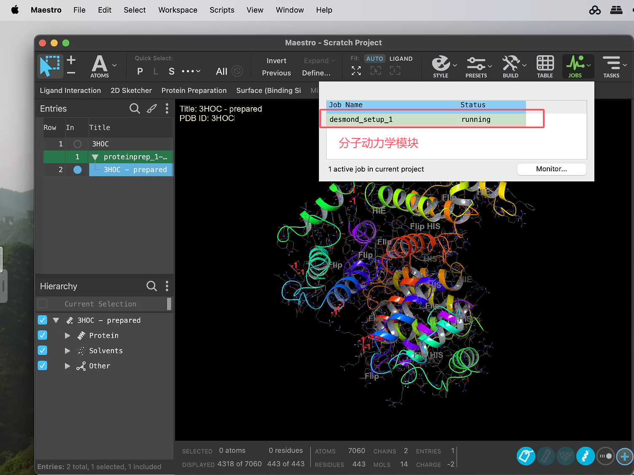This screenshot has height=475, width=634.
Task: Click Previous selection
Action: 276,73
